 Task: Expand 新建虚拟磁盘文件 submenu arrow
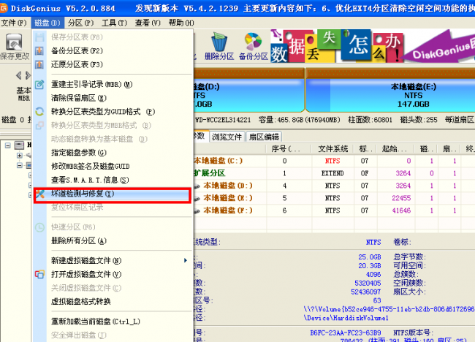186,260
